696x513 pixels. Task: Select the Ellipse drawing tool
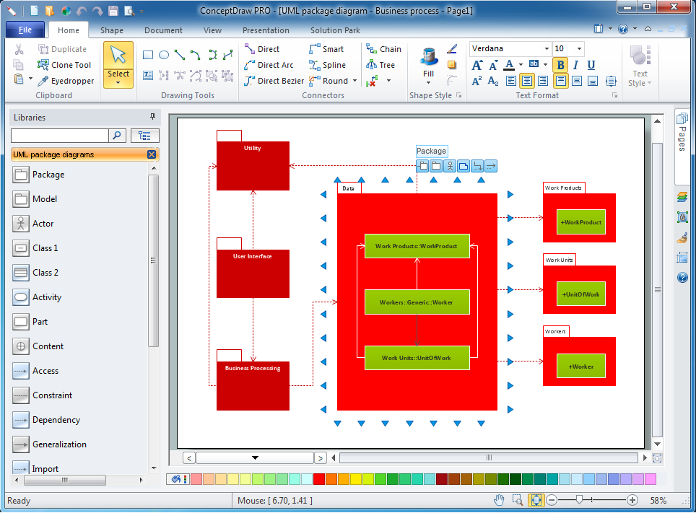(164, 55)
